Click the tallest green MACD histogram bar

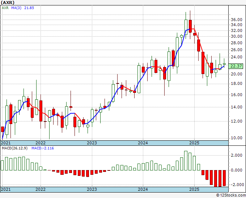(x=186, y=161)
